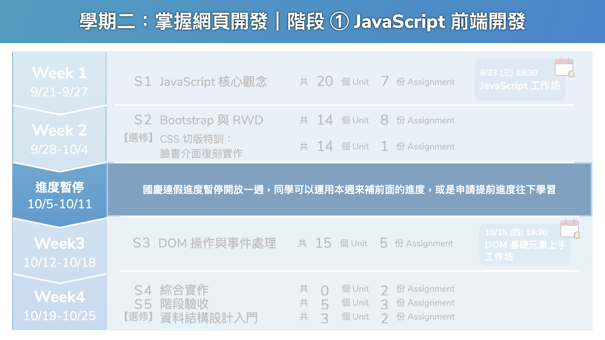The image size is (605, 340).
Task: Click S4 綜合實作 course title
Action: [x=171, y=290]
